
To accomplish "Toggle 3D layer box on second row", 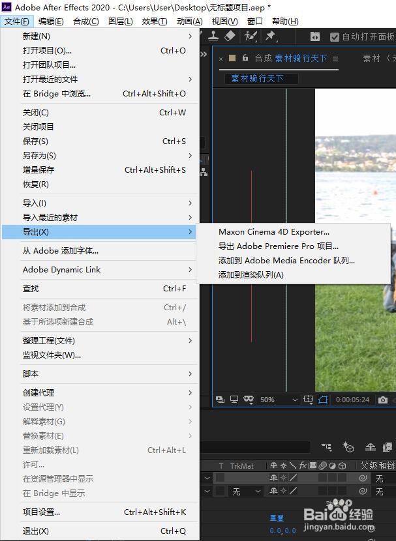I will point(342,491).
